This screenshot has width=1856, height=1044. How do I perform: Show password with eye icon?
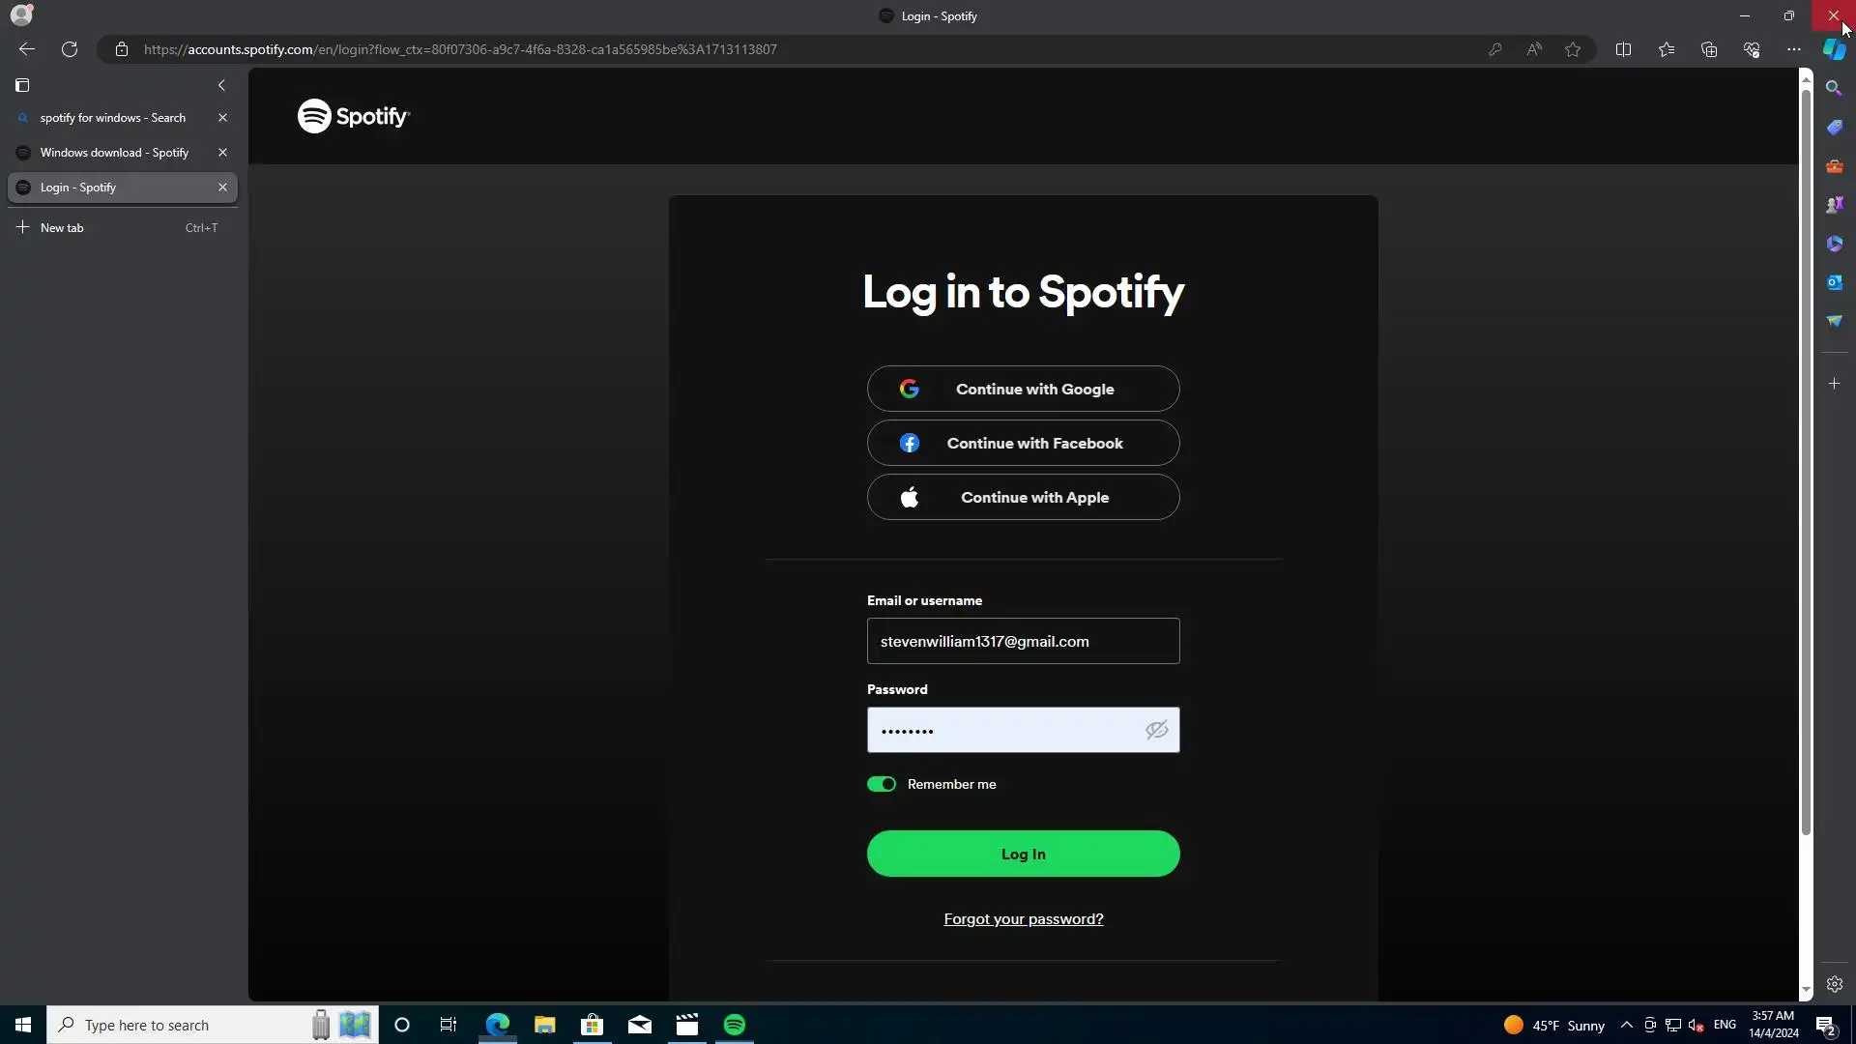(1156, 730)
